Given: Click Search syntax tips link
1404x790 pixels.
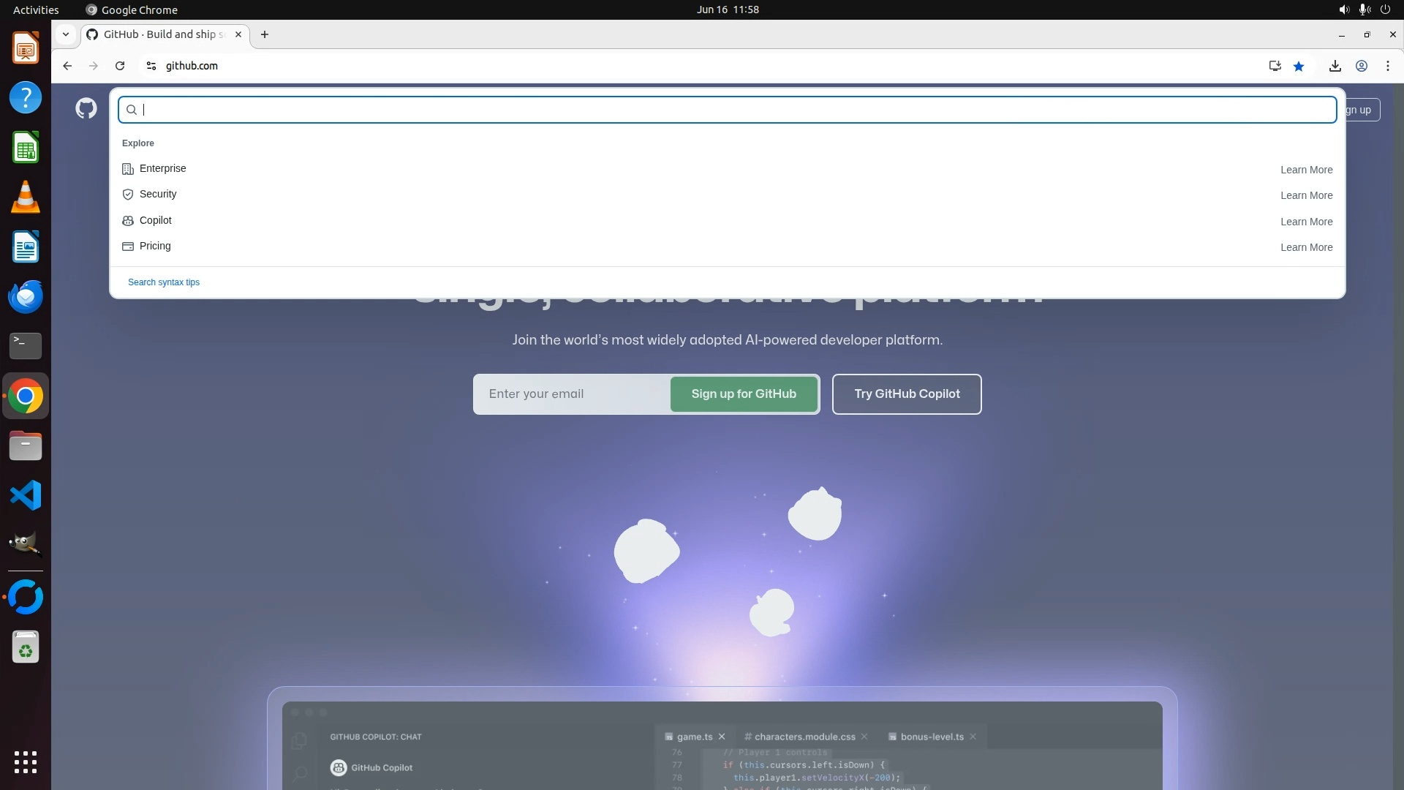Looking at the screenshot, I should (164, 282).
